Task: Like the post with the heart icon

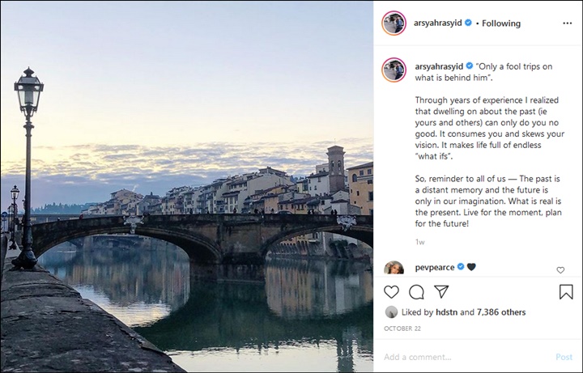Action: coord(391,292)
